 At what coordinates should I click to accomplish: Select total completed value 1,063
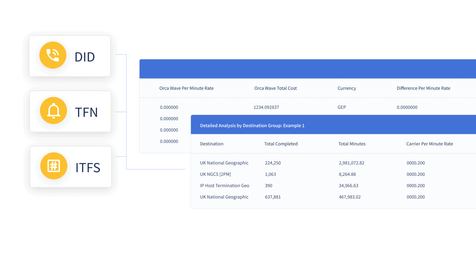(x=271, y=174)
